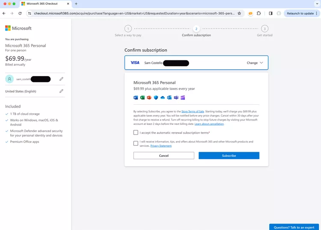Image resolution: width=321 pixels, height=230 pixels.
Task: Click the Microsoft logo in sidebar
Action: [x=18, y=28]
